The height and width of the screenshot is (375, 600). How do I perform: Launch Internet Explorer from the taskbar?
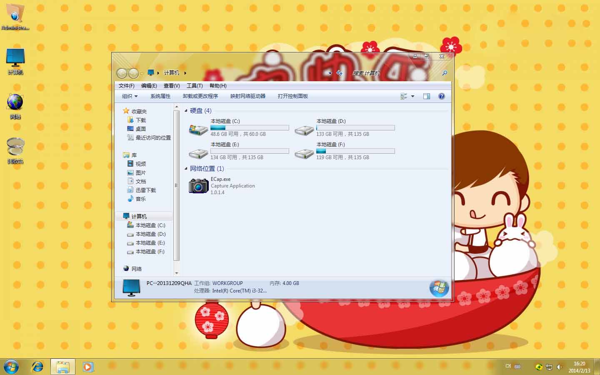(37, 367)
